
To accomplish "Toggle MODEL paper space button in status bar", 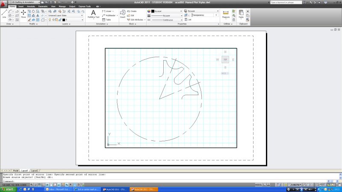I will pyautogui.click(x=259, y=185).
